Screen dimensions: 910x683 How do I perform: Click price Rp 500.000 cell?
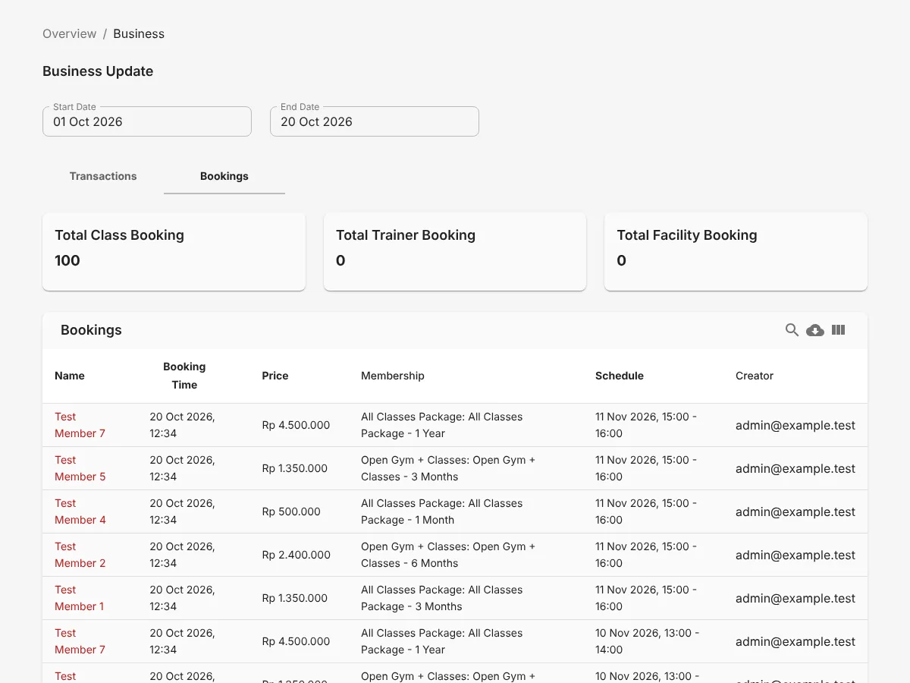291,511
